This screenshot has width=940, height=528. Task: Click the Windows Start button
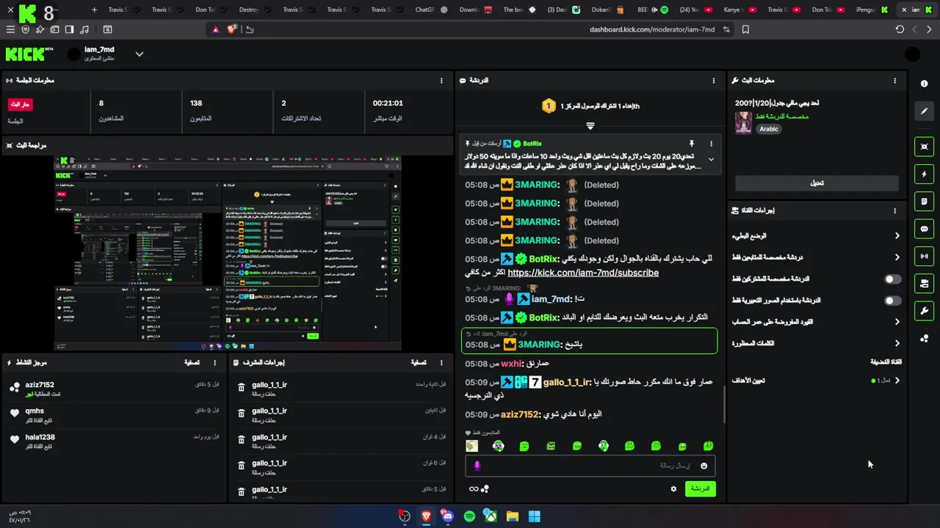pyautogui.click(x=534, y=516)
